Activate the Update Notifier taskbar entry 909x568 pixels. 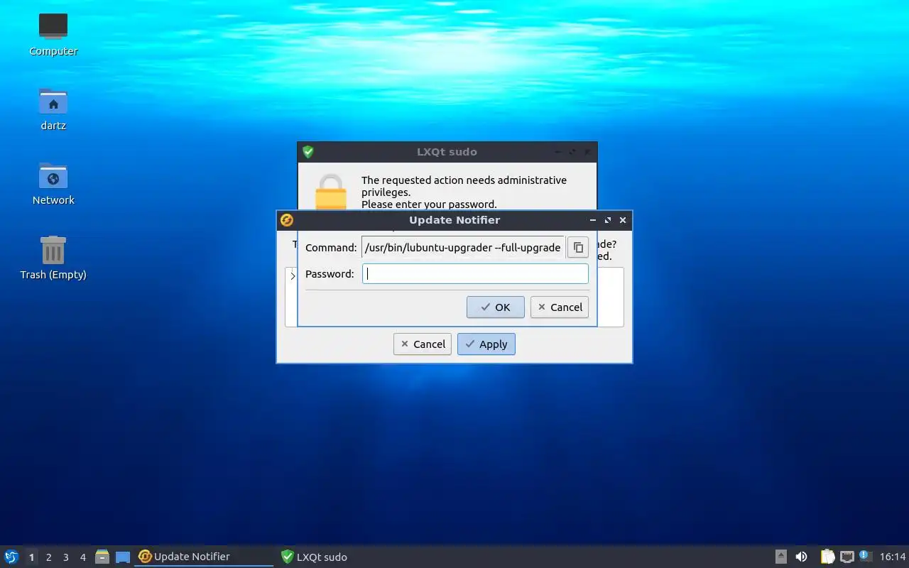coord(205,557)
